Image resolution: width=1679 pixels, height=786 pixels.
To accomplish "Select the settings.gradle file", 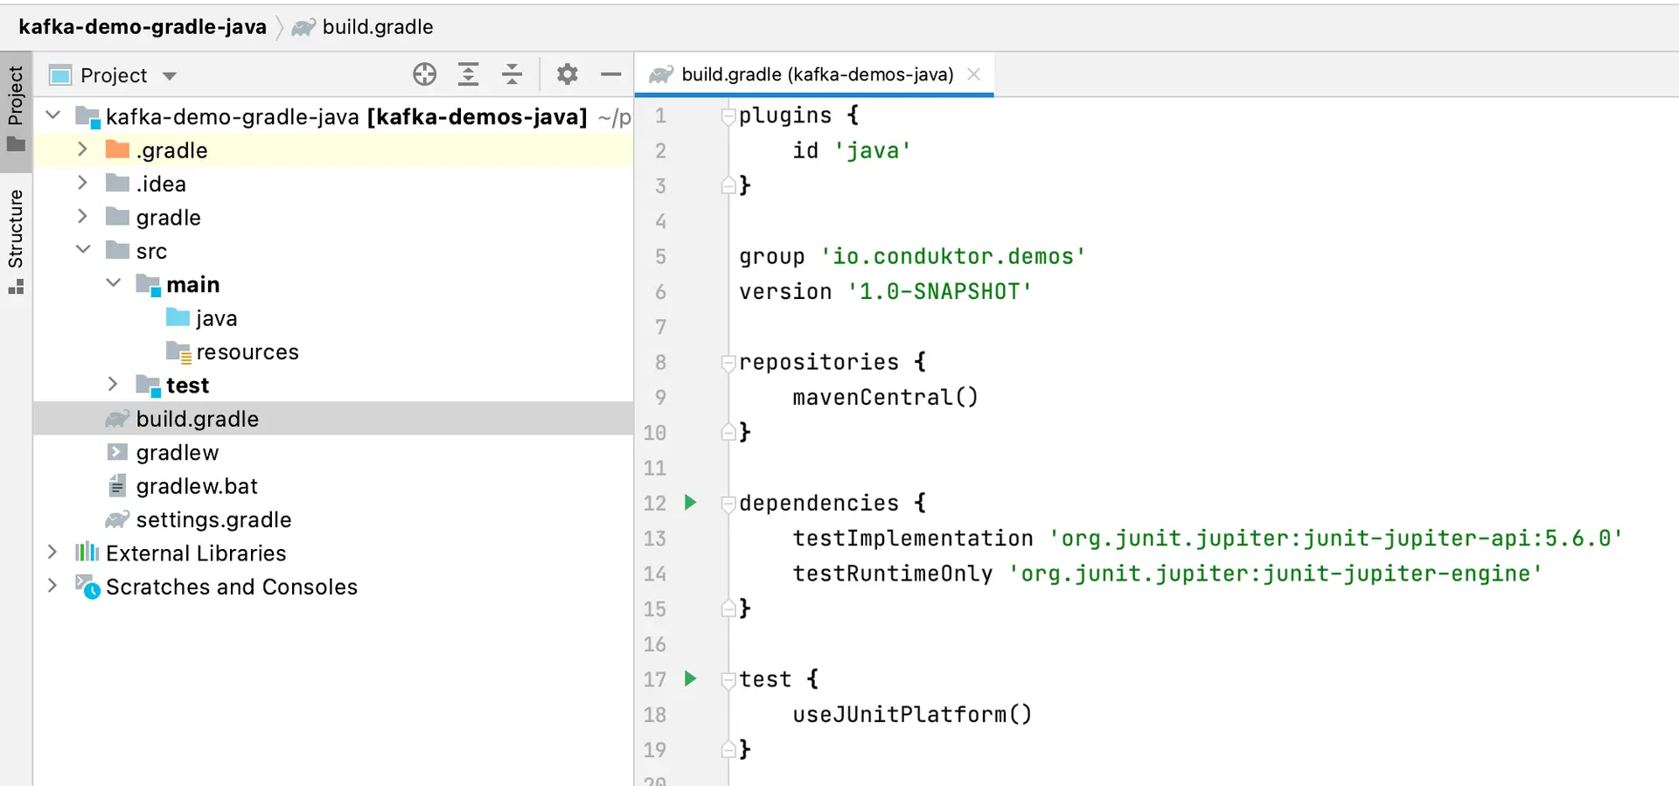I will [332, 519].
